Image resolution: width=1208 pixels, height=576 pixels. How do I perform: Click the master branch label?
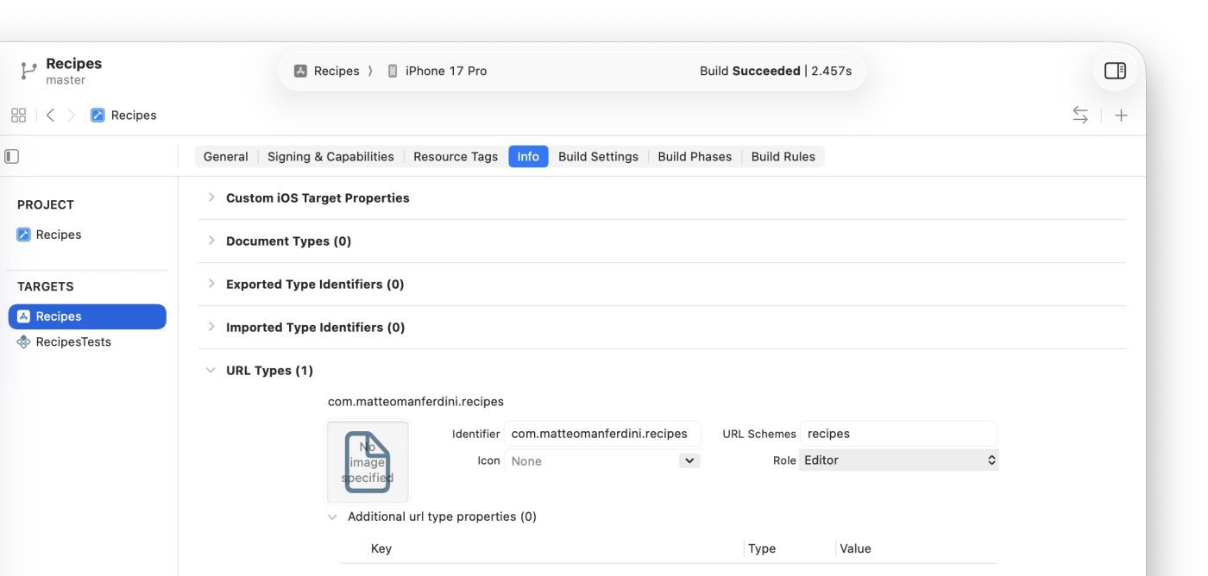pos(66,80)
